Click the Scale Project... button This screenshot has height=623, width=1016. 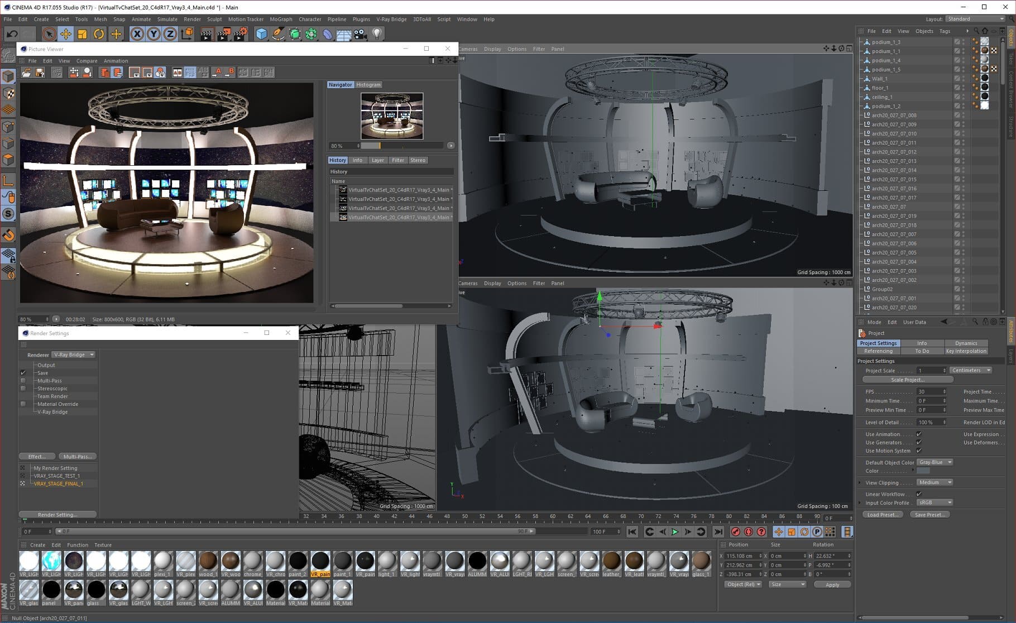[x=908, y=380]
